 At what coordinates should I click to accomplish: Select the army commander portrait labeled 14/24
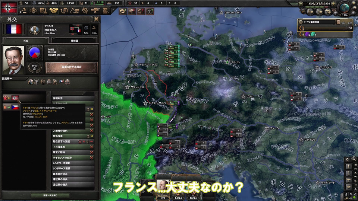coord(178,189)
